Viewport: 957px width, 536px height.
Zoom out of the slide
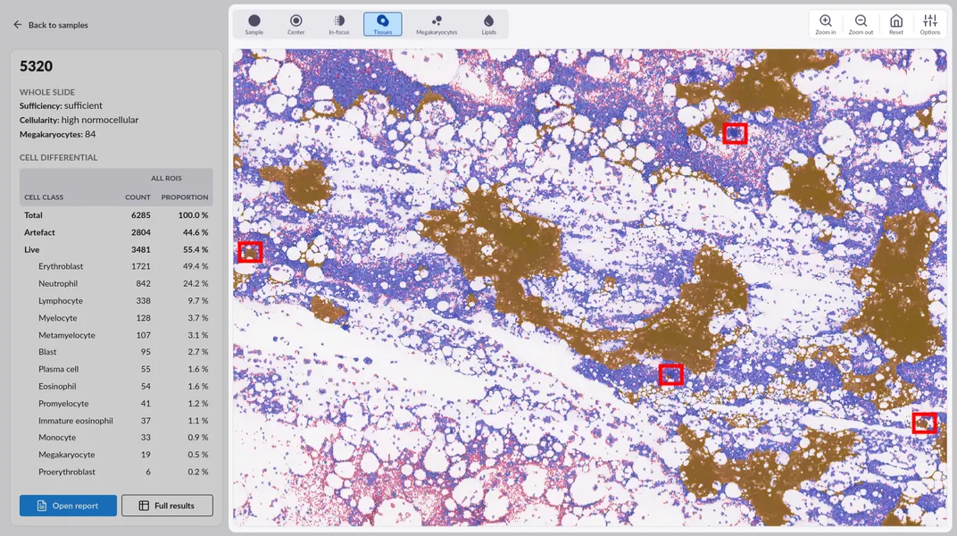pos(861,24)
